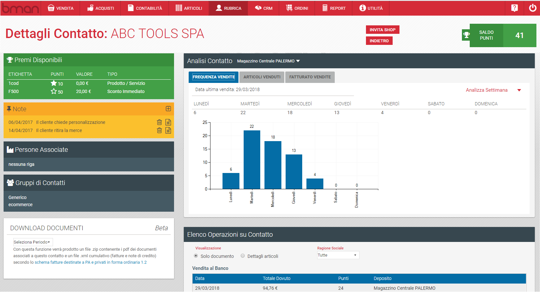Open document icon of the 06/04/2017 note

(168, 122)
